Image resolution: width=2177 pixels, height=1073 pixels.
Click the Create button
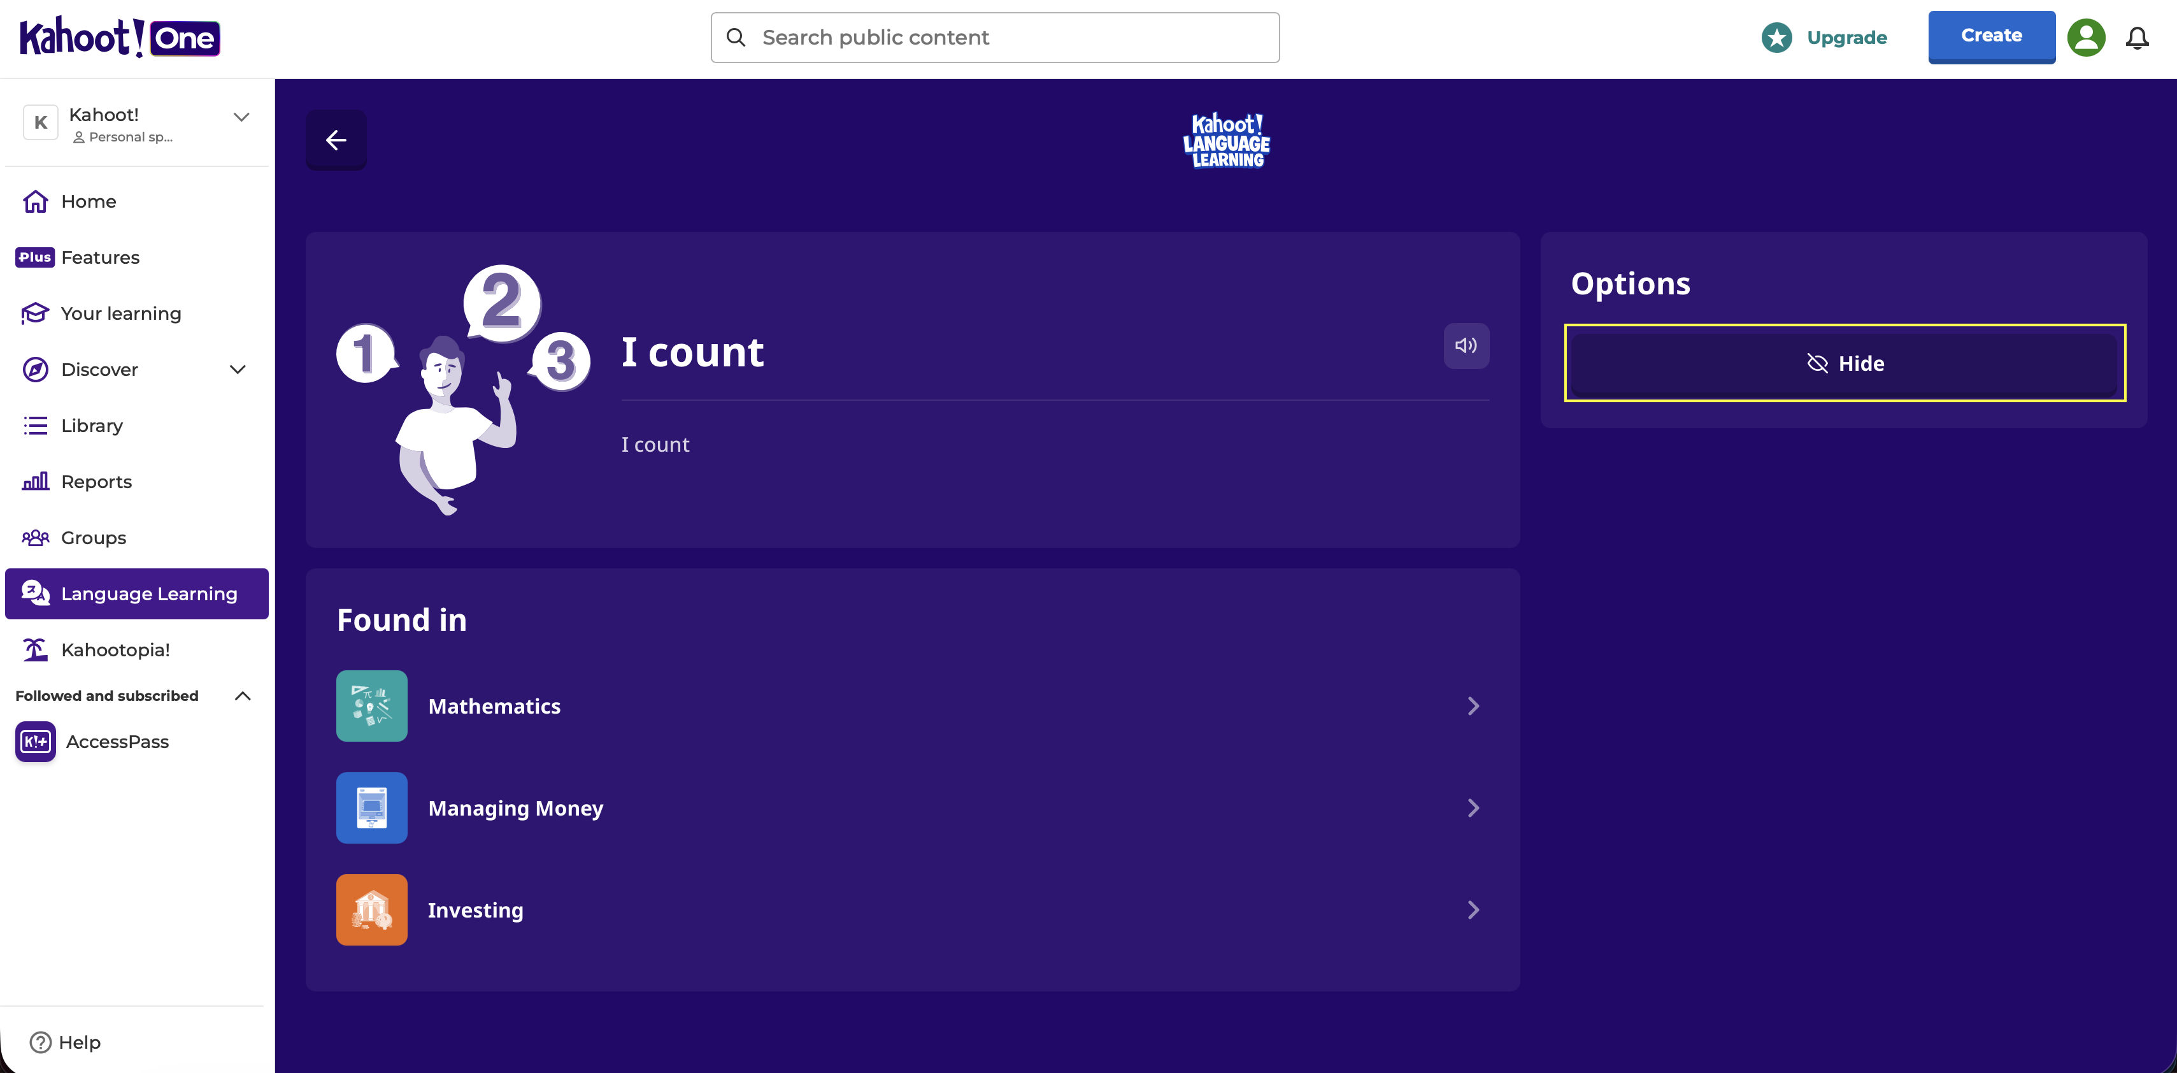(1991, 36)
